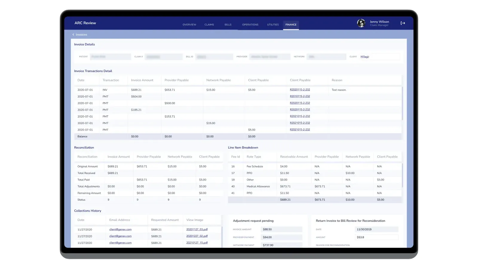
Task: Click the Remaining Amount row label
Action: click(x=89, y=193)
